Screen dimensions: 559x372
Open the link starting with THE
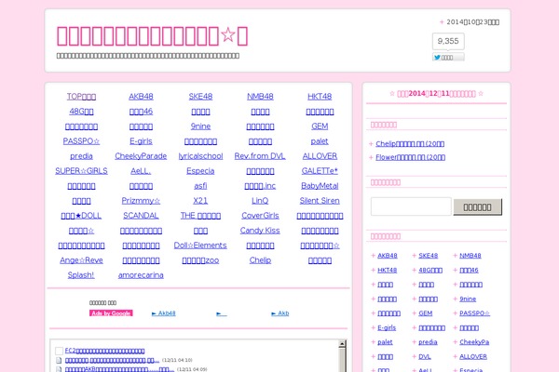click(x=200, y=216)
